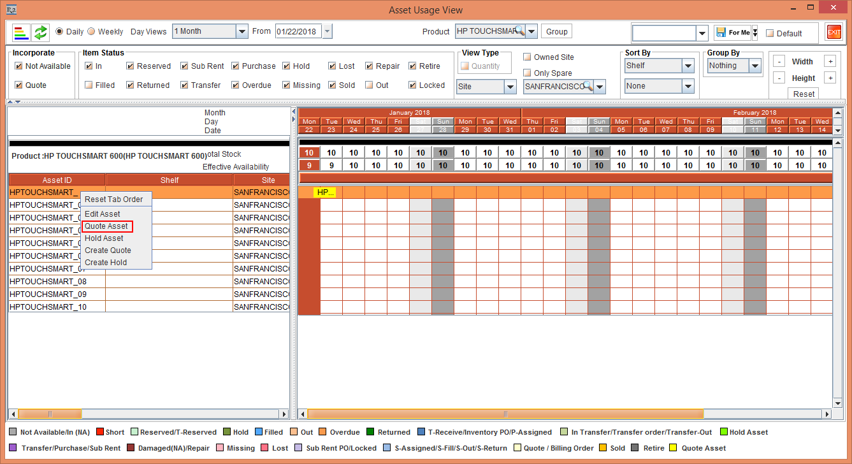Toggle the Owned Site checkbox
852x464 pixels.
(527, 57)
